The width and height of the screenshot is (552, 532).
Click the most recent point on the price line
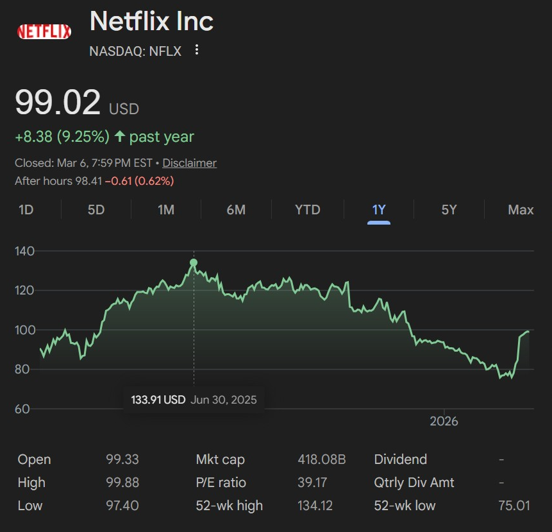[528, 332]
